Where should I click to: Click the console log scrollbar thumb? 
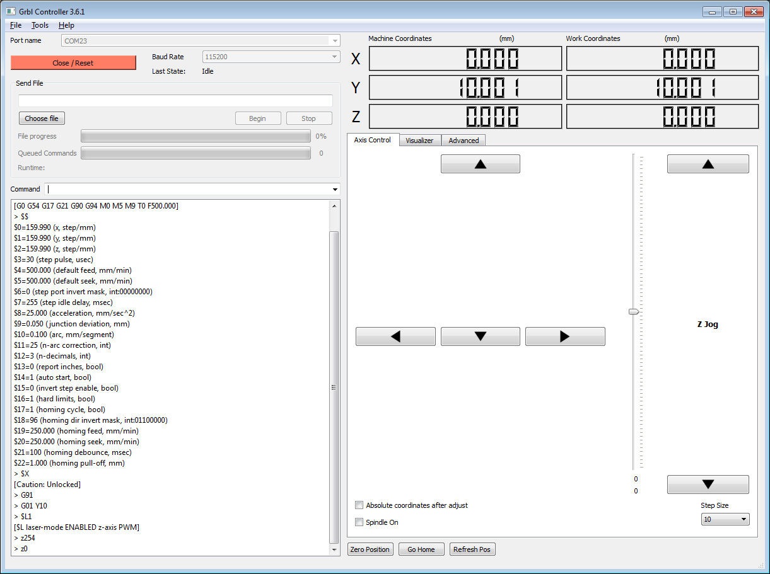click(x=334, y=387)
